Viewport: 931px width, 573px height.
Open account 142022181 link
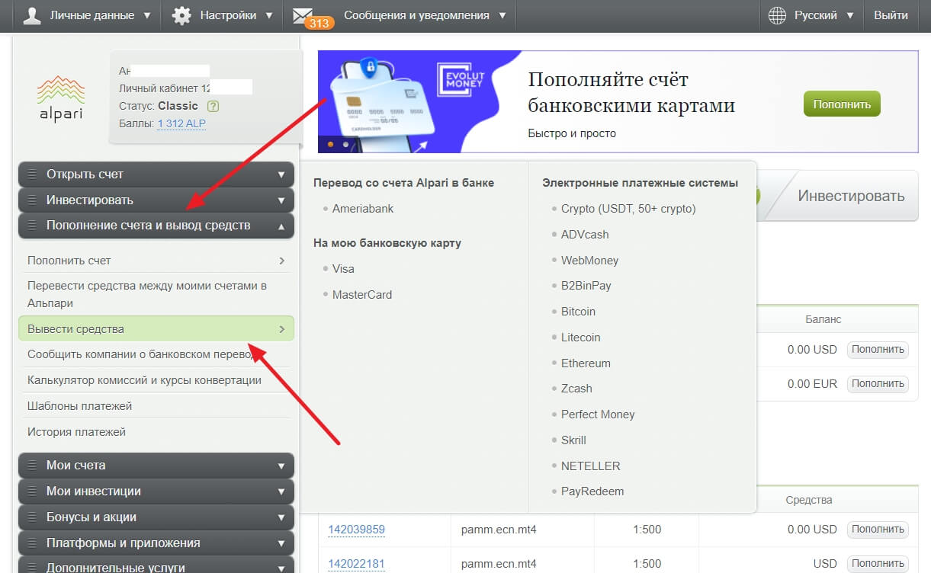(356, 564)
